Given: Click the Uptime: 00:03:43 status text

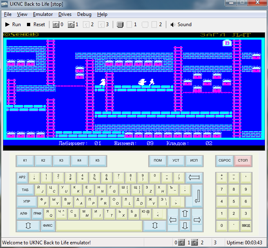Looking at the screenshot, I should (x=244, y=243).
